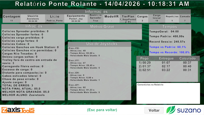Click 'Carregando fileira extras: 0' line
The width and height of the screenshot is (204, 115).
[23, 66]
